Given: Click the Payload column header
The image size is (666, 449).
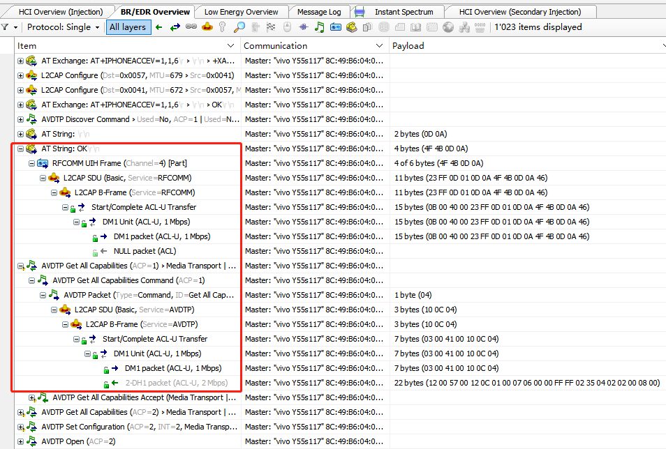Looking at the screenshot, I should 408,45.
